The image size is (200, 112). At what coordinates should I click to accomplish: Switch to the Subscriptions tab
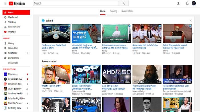pyautogui.click(x=127, y=11)
